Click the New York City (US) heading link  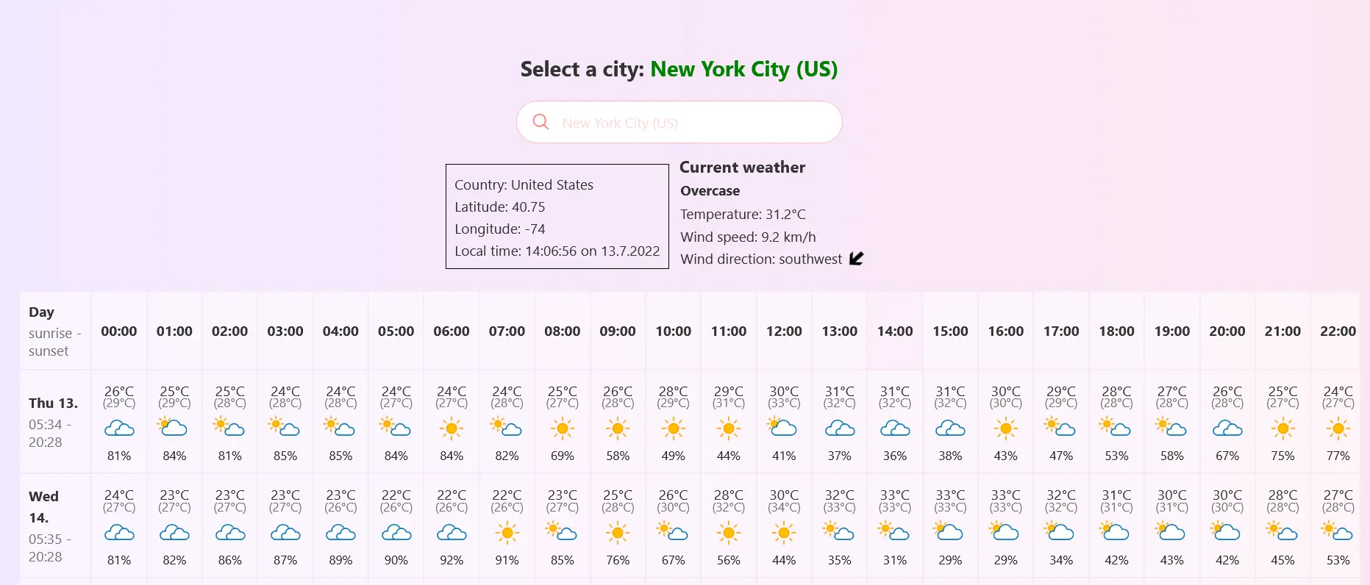click(x=743, y=69)
